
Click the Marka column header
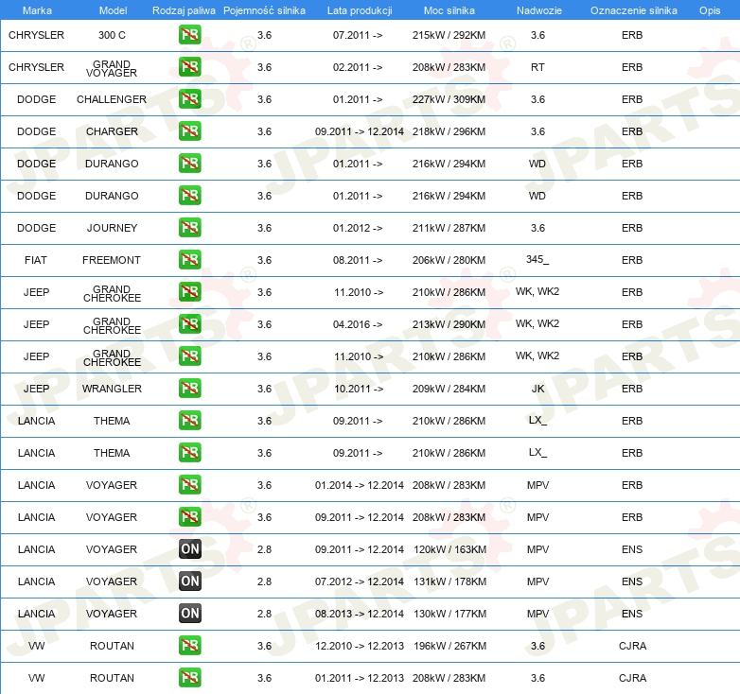[x=36, y=9]
